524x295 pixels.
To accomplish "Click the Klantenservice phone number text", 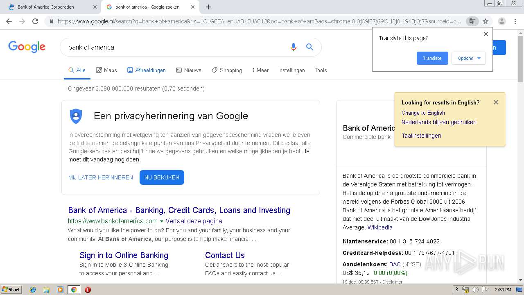I will pyautogui.click(x=415, y=241).
